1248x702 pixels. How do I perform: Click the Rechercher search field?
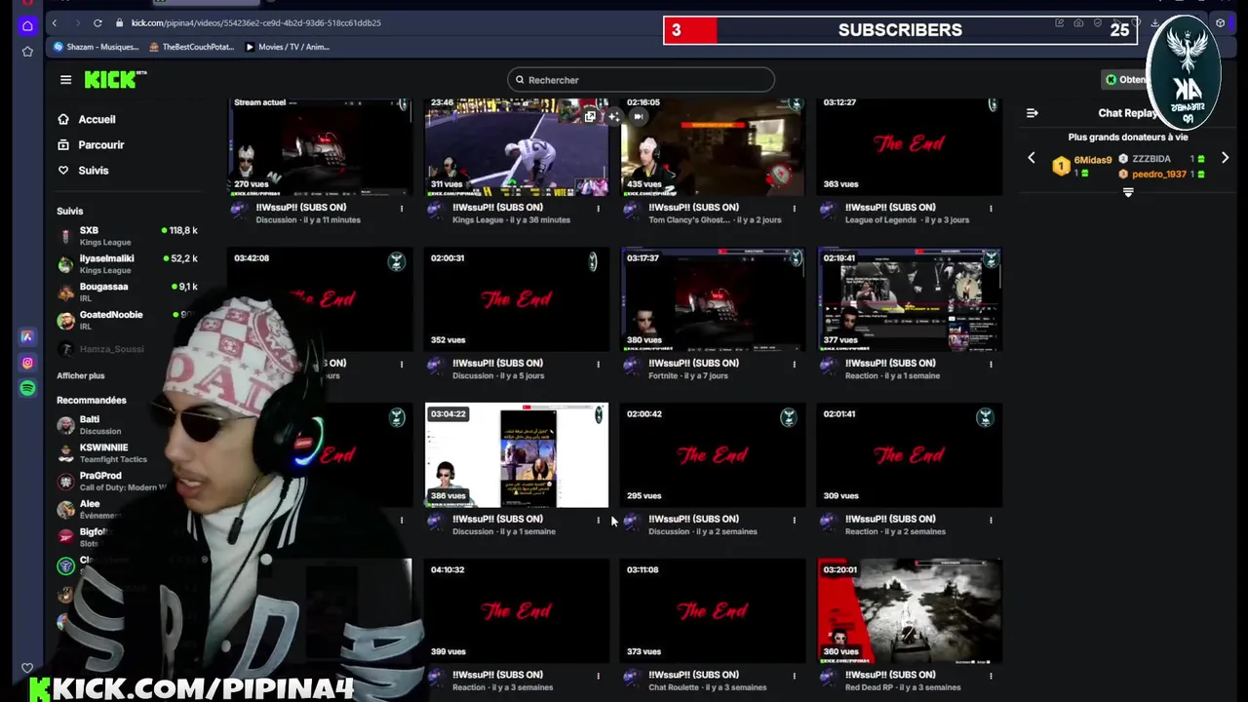[x=641, y=80]
